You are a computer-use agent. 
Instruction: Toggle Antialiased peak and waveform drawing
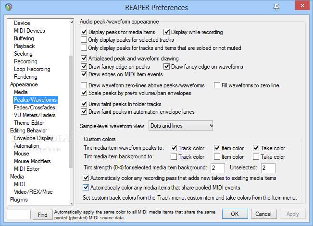click(x=84, y=59)
